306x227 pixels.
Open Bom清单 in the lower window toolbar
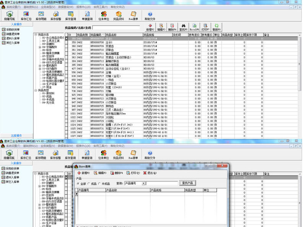pos(133,155)
